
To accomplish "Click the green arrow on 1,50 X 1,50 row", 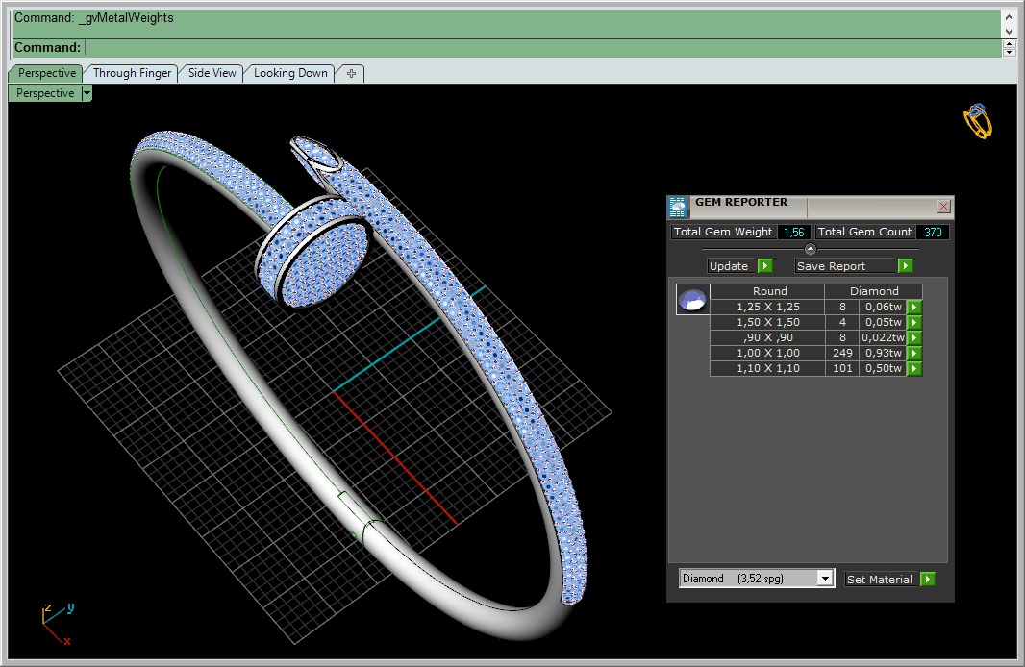I will point(914,322).
